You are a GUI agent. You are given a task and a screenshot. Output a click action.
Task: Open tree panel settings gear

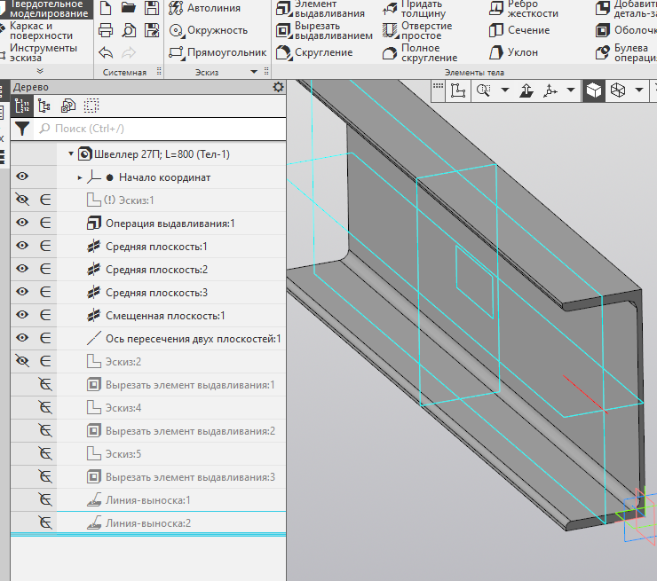point(278,87)
